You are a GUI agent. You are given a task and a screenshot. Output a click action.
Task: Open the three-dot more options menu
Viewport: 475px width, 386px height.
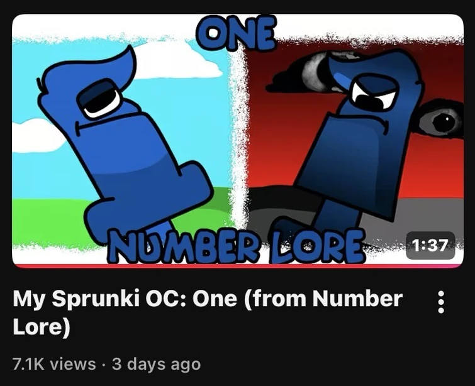pos(441,302)
